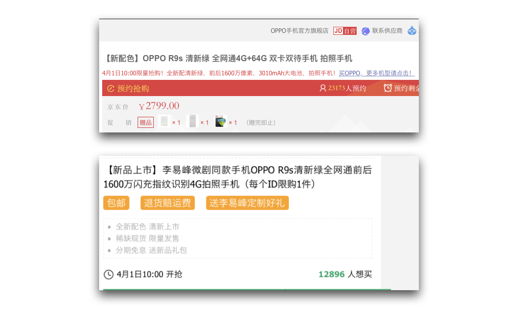This screenshot has width=518, height=319.
Task: Select the 全新配色 清新上市 bullet
Action: pyautogui.click(x=147, y=226)
